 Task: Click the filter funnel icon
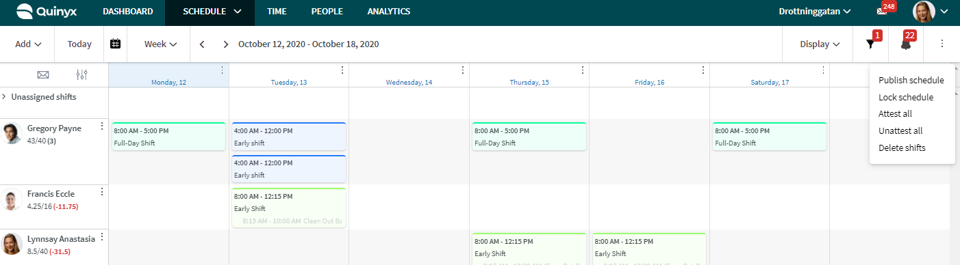coord(870,44)
